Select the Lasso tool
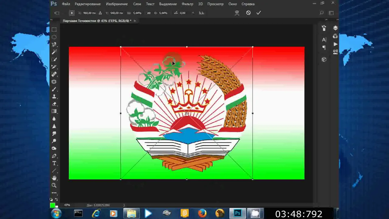The image size is (389, 219). tap(54, 44)
